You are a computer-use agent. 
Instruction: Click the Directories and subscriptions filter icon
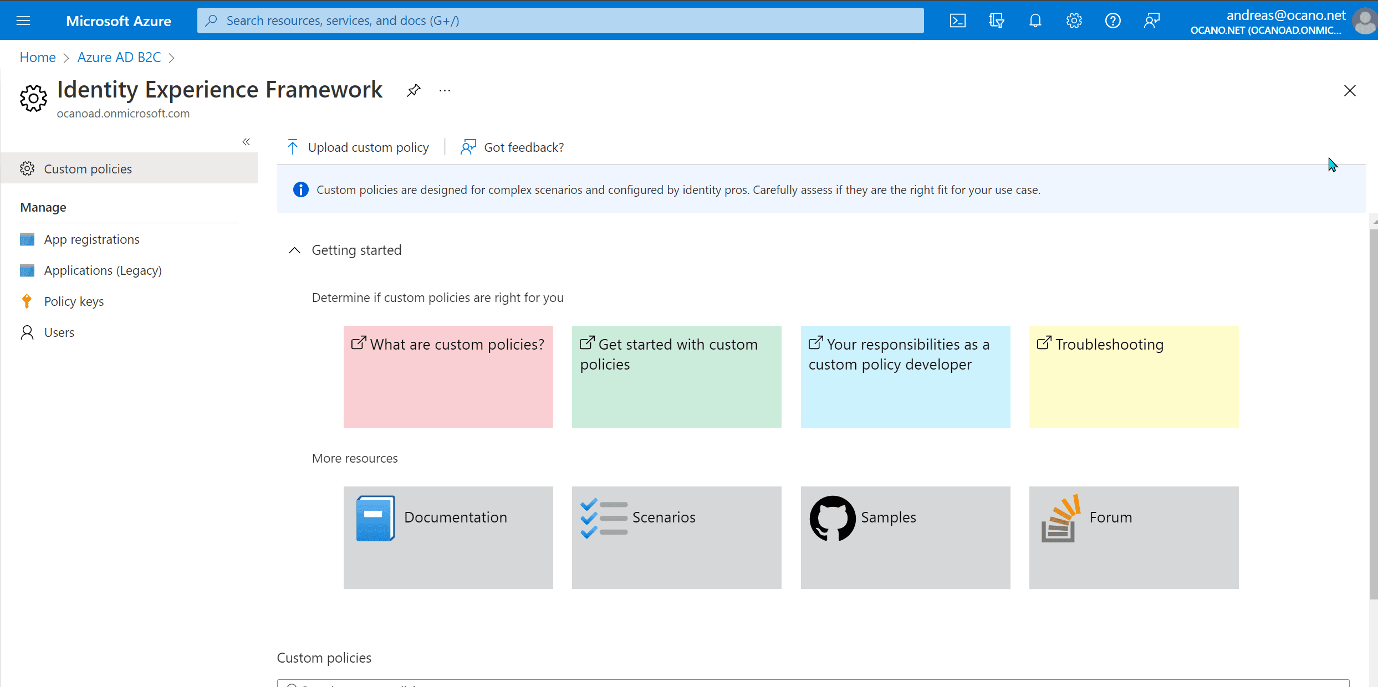[x=996, y=21]
